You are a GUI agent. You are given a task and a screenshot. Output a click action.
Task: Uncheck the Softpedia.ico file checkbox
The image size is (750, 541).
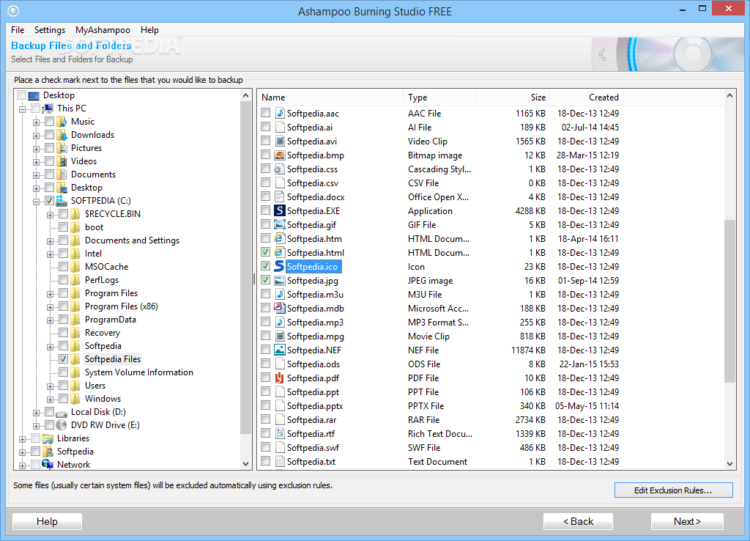(x=265, y=265)
